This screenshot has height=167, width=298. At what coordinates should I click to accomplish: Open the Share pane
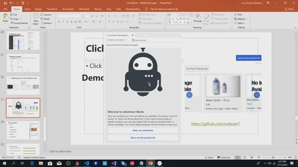point(289,9)
